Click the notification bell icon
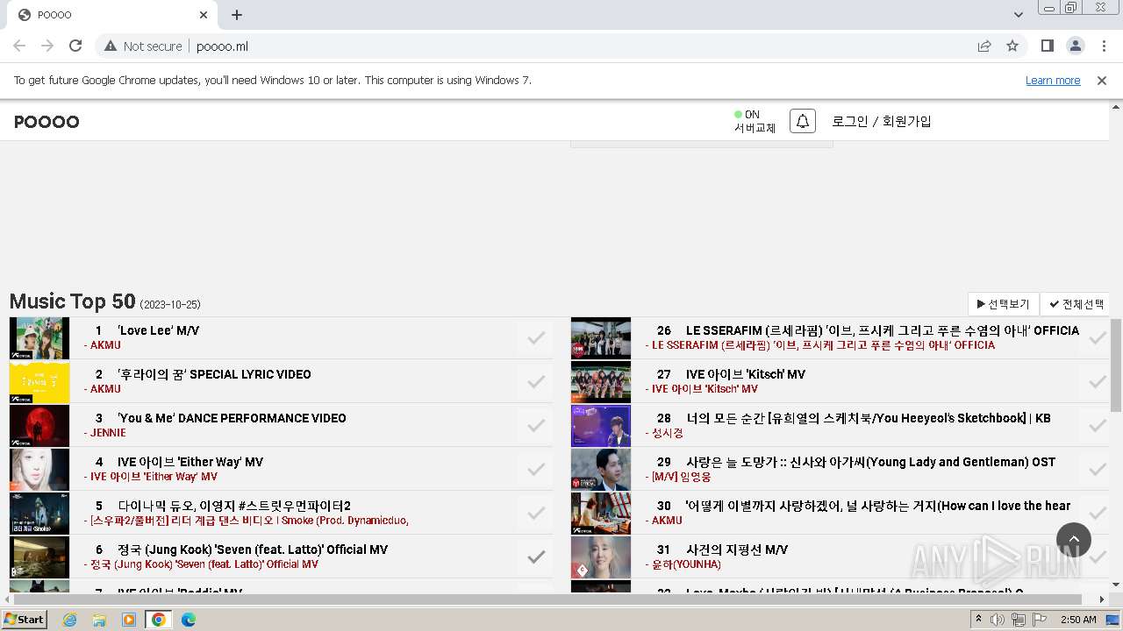 pos(803,122)
